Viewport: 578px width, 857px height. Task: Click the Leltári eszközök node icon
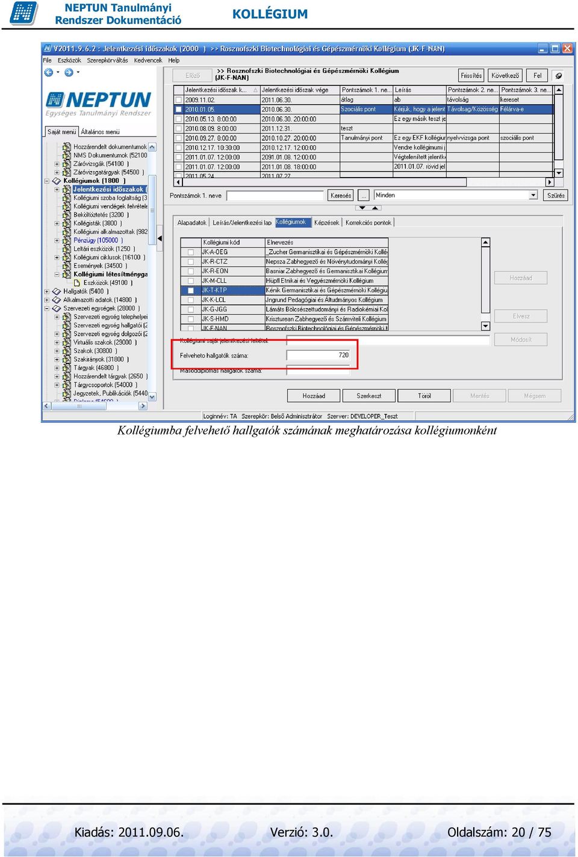pos(67,249)
